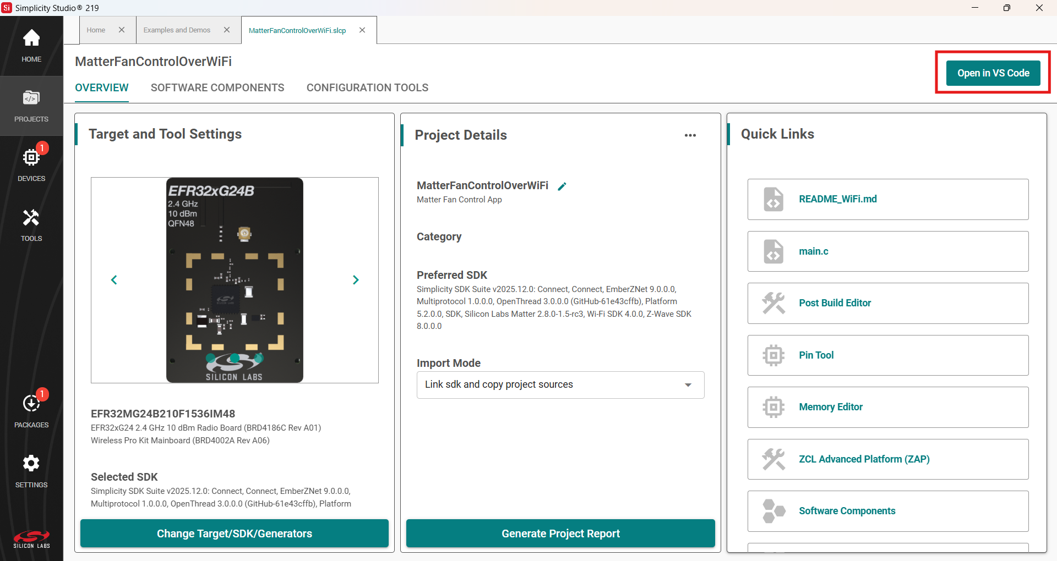
Task: Click the previous board image arrow
Action: click(x=114, y=280)
